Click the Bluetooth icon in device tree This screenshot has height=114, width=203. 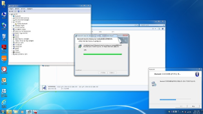[14, 16]
